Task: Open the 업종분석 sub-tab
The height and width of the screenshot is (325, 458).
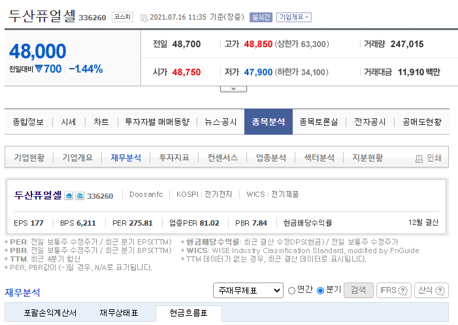Action: [270, 158]
